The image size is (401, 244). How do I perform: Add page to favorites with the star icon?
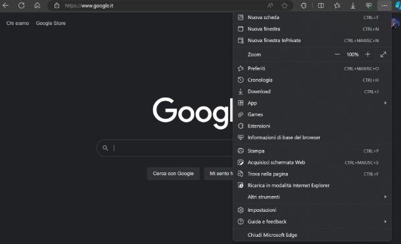tap(285, 6)
